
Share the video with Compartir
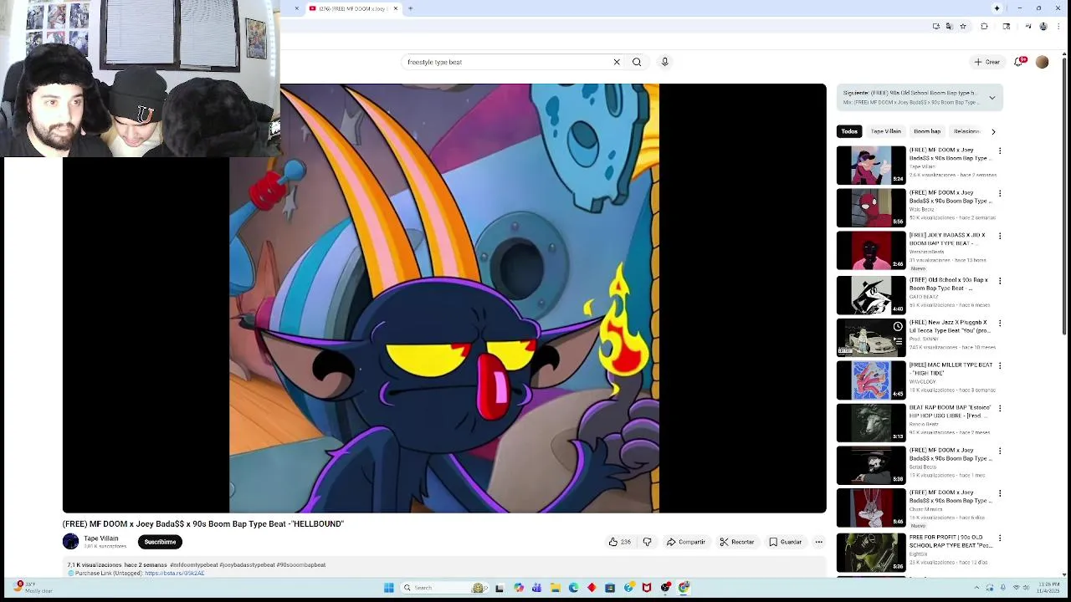686,542
